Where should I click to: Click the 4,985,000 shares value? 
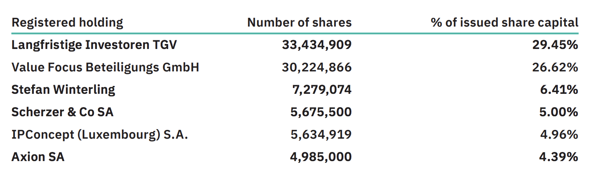(320, 157)
